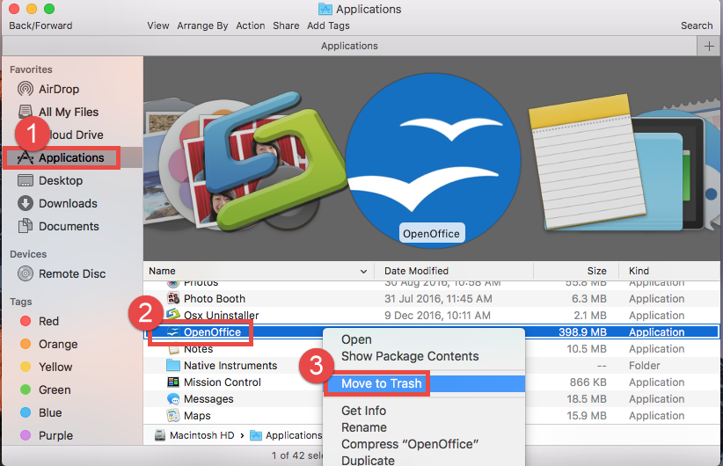Open the Arrange By toolbar menu

pos(202,25)
